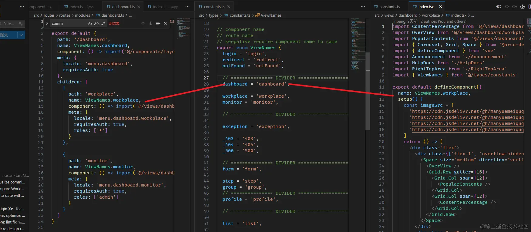Screen dimensions: 531x232
Task: Click "workplace = 'workplace'" enum entry
Action: point(256,96)
